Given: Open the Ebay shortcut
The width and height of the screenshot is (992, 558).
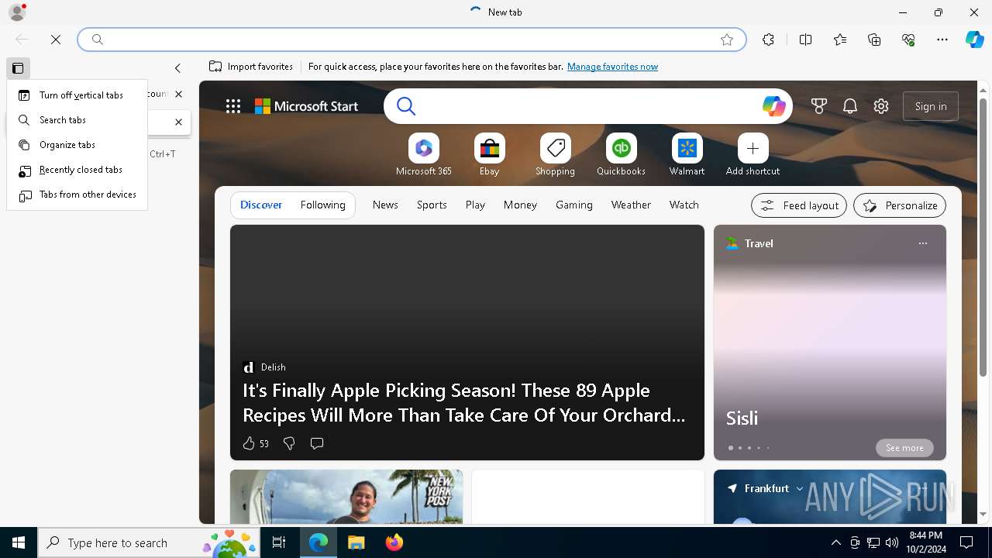Looking at the screenshot, I should 490,155.
